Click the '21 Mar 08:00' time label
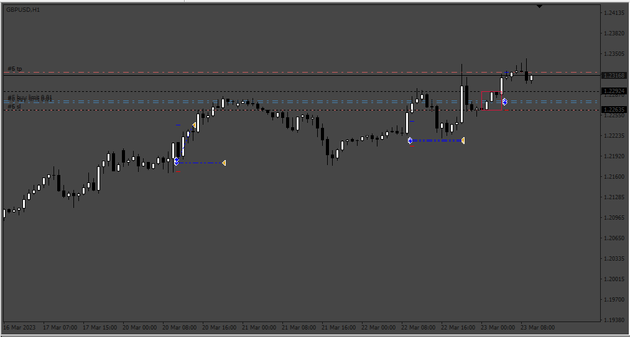The height and width of the screenshot is (337, 630). [x=299, y=327]
